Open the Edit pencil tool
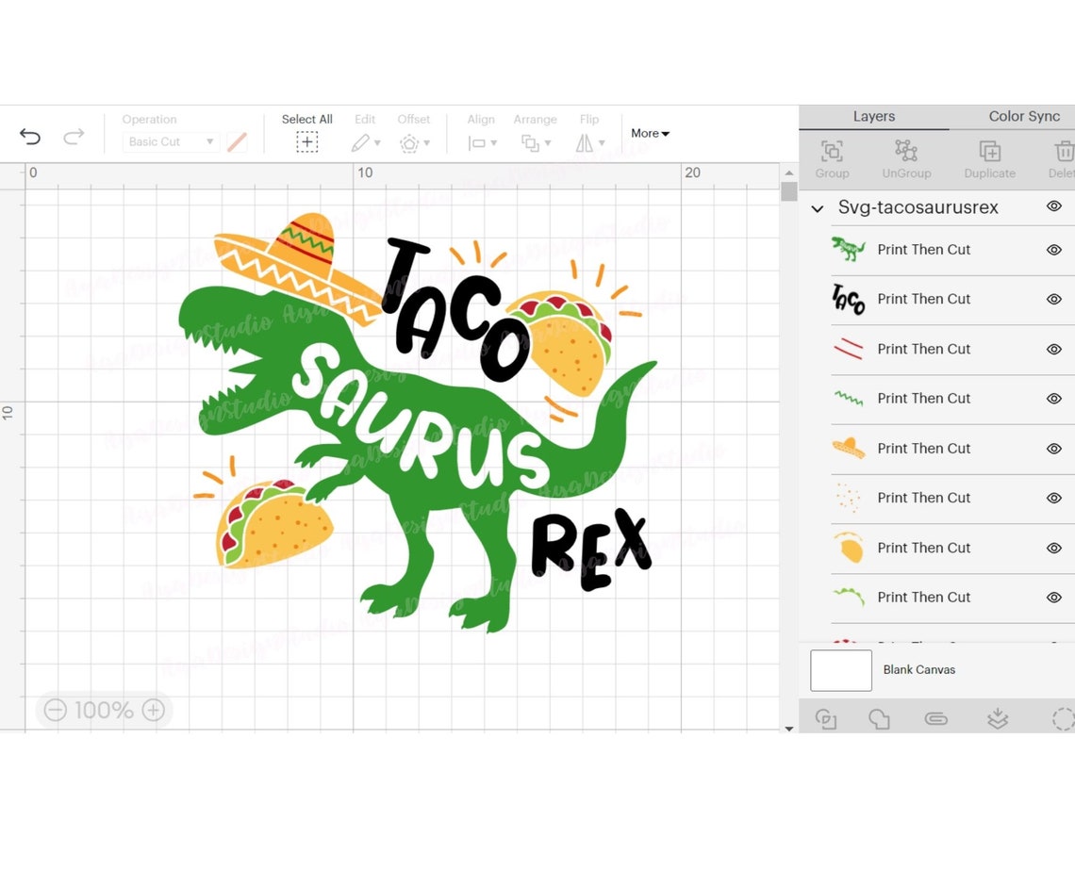 point(361,143)
